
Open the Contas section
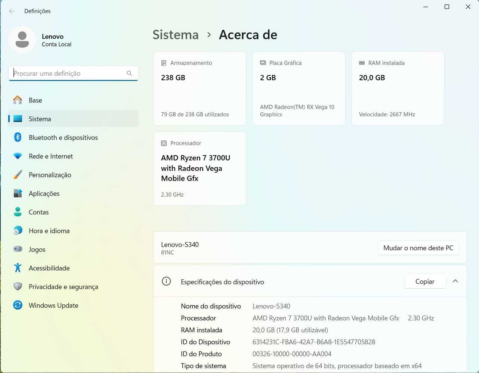[x=73, y=212]
